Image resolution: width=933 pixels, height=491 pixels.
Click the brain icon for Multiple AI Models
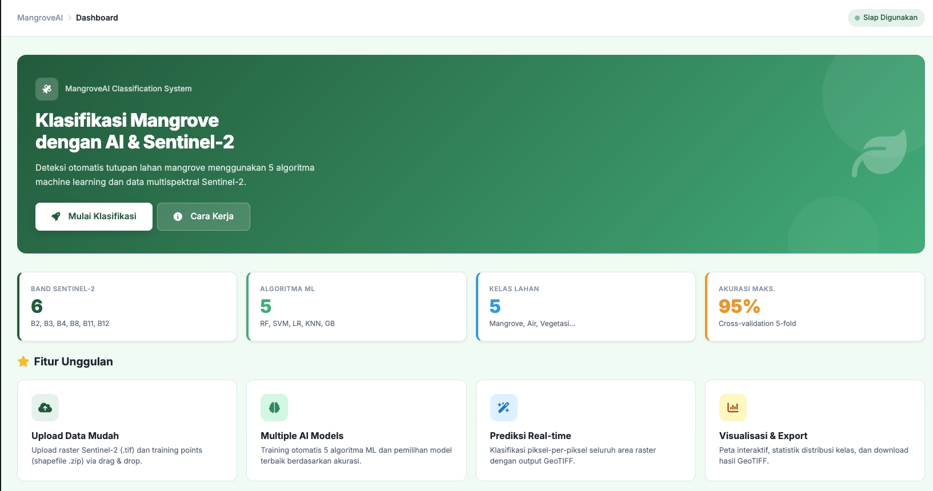(x=274, y=408)
